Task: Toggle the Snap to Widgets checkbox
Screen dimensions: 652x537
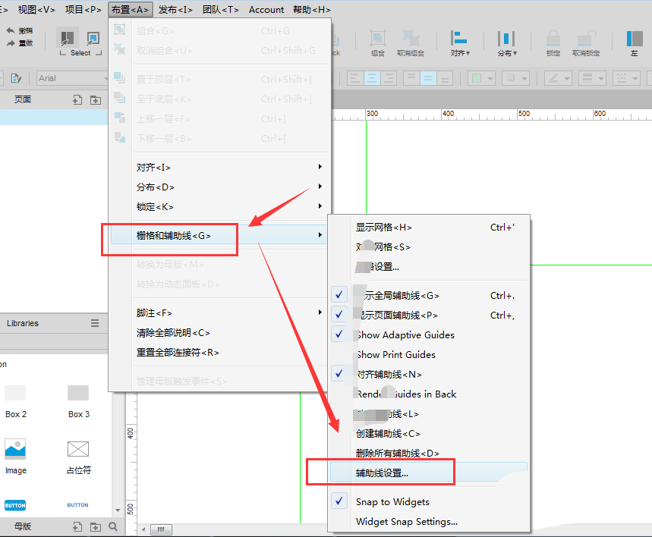Action: tap(339, 501)
